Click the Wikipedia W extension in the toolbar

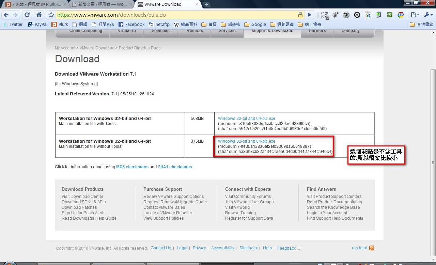346,15
